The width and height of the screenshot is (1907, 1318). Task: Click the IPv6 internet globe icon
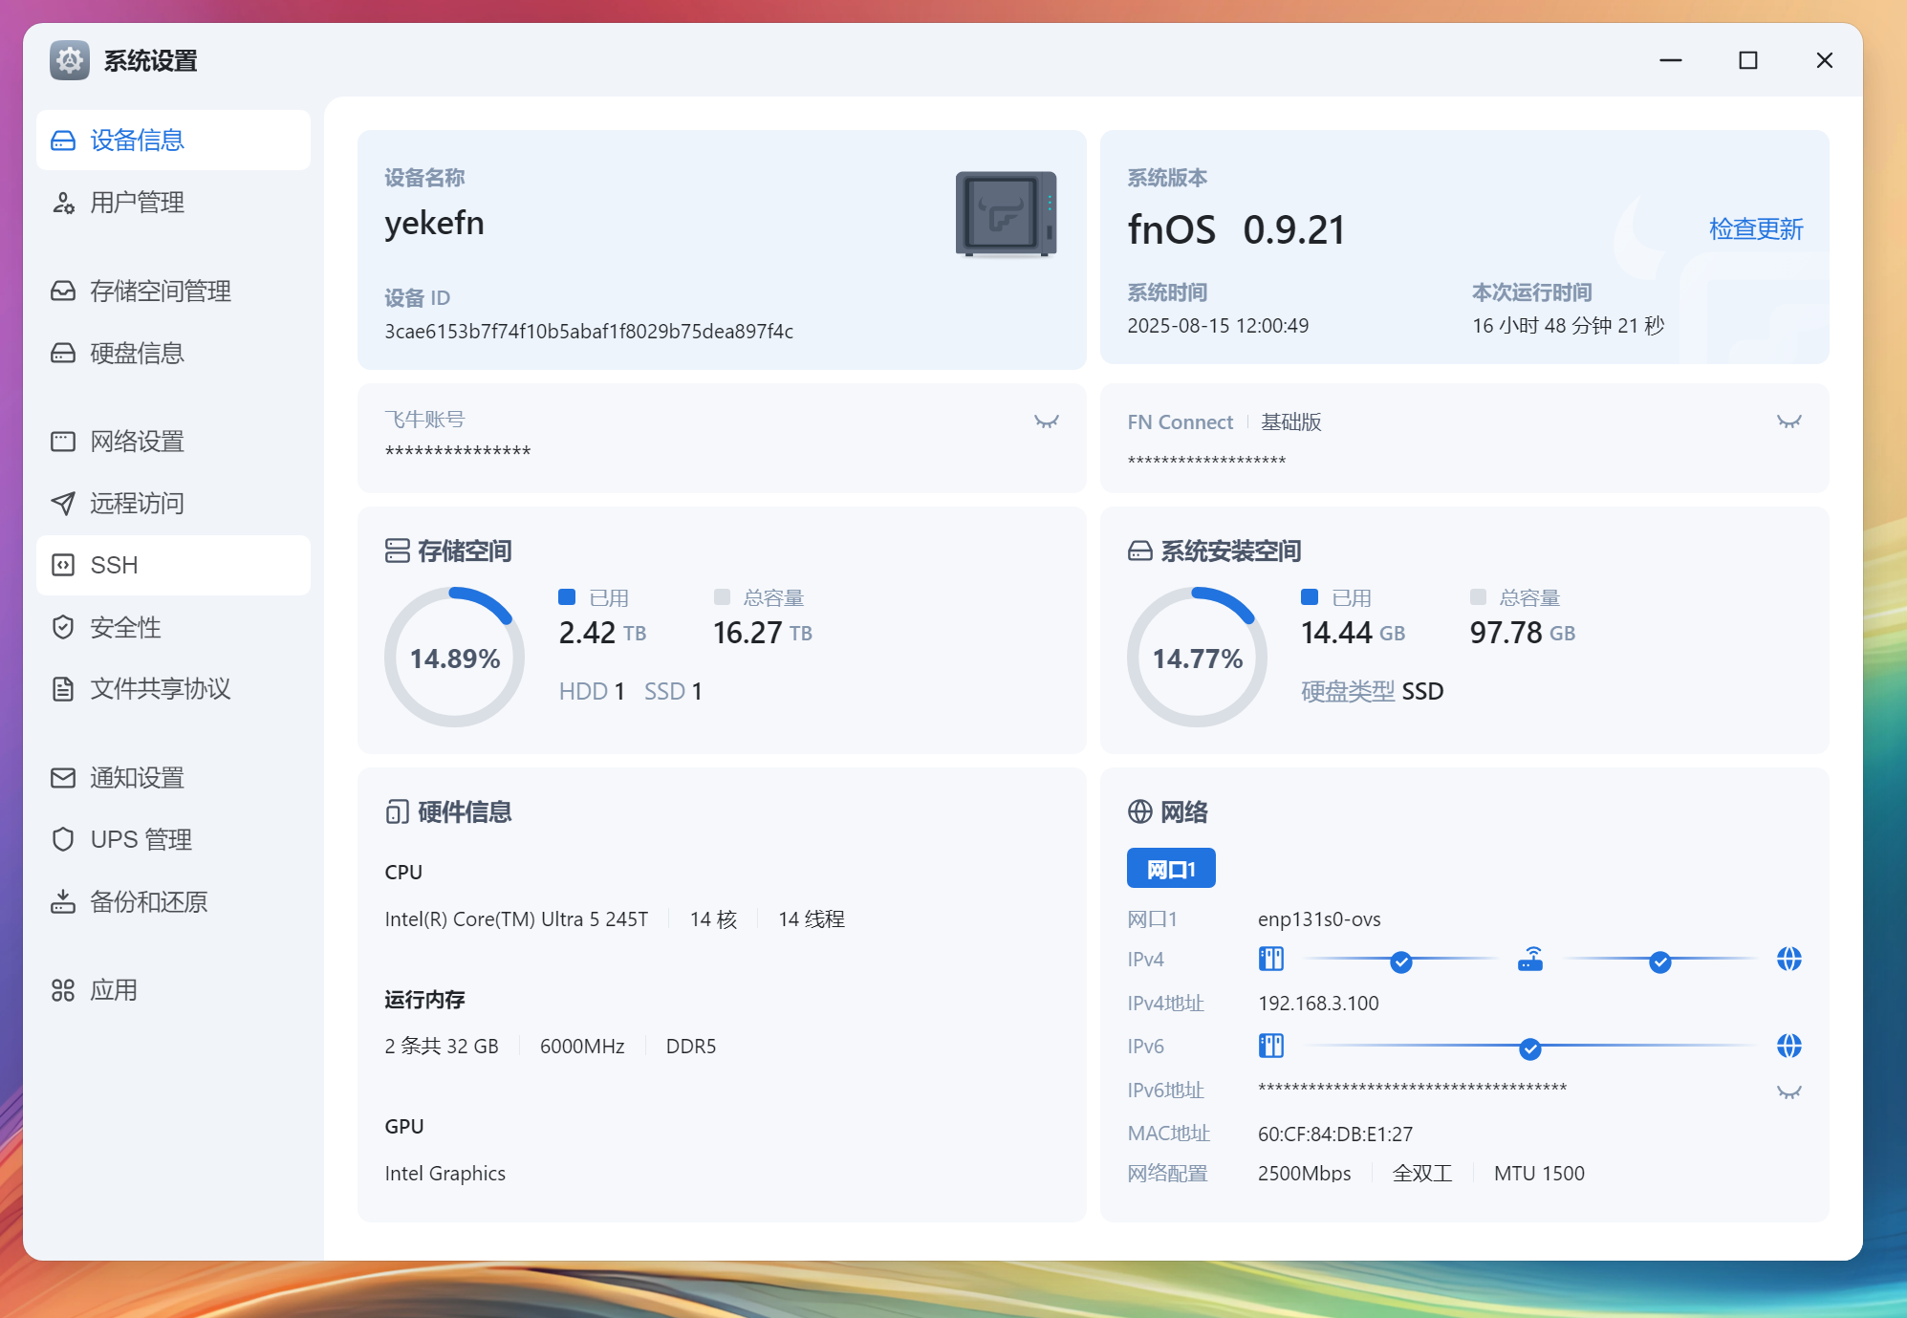[1789, 1046]
